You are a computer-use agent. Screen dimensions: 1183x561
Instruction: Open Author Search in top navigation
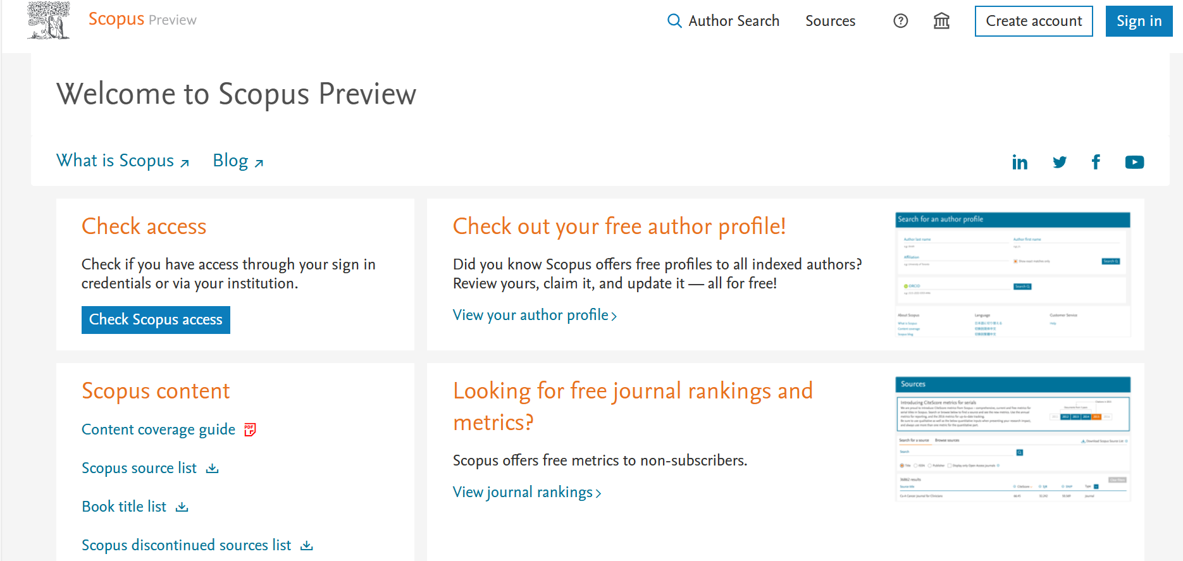(x=724, y=21)
